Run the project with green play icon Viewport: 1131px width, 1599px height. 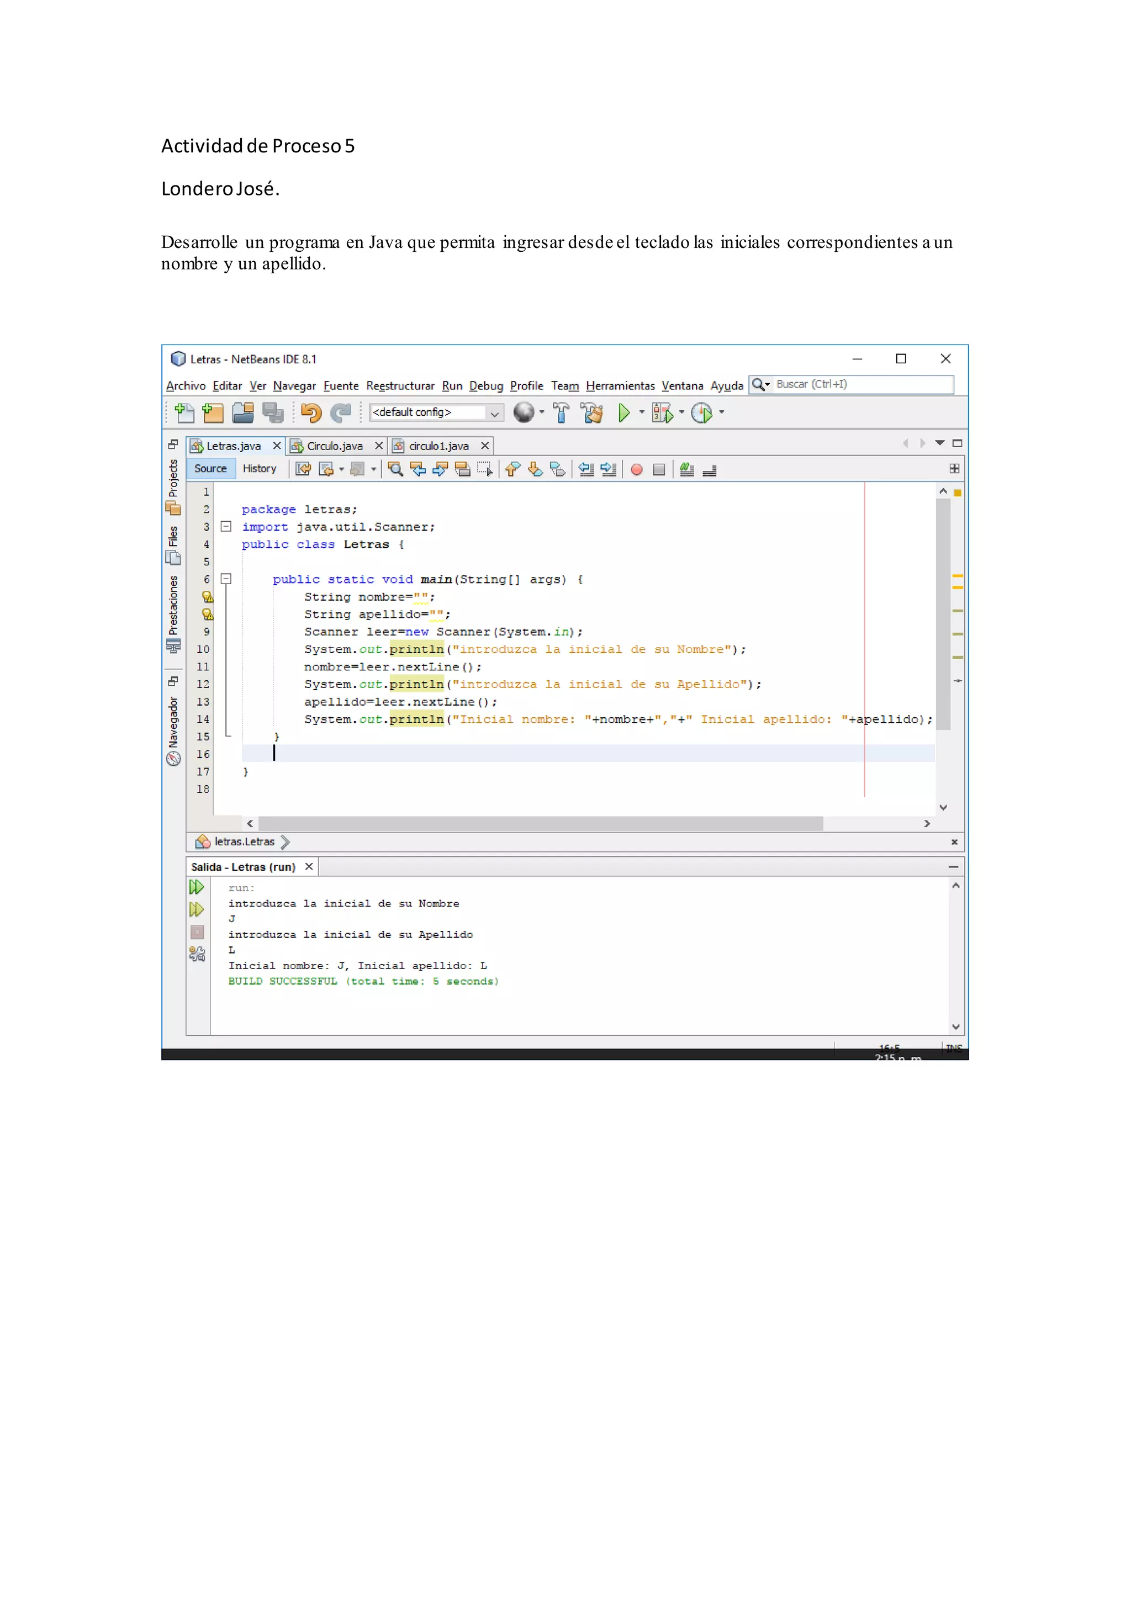(x=624, y=413)
